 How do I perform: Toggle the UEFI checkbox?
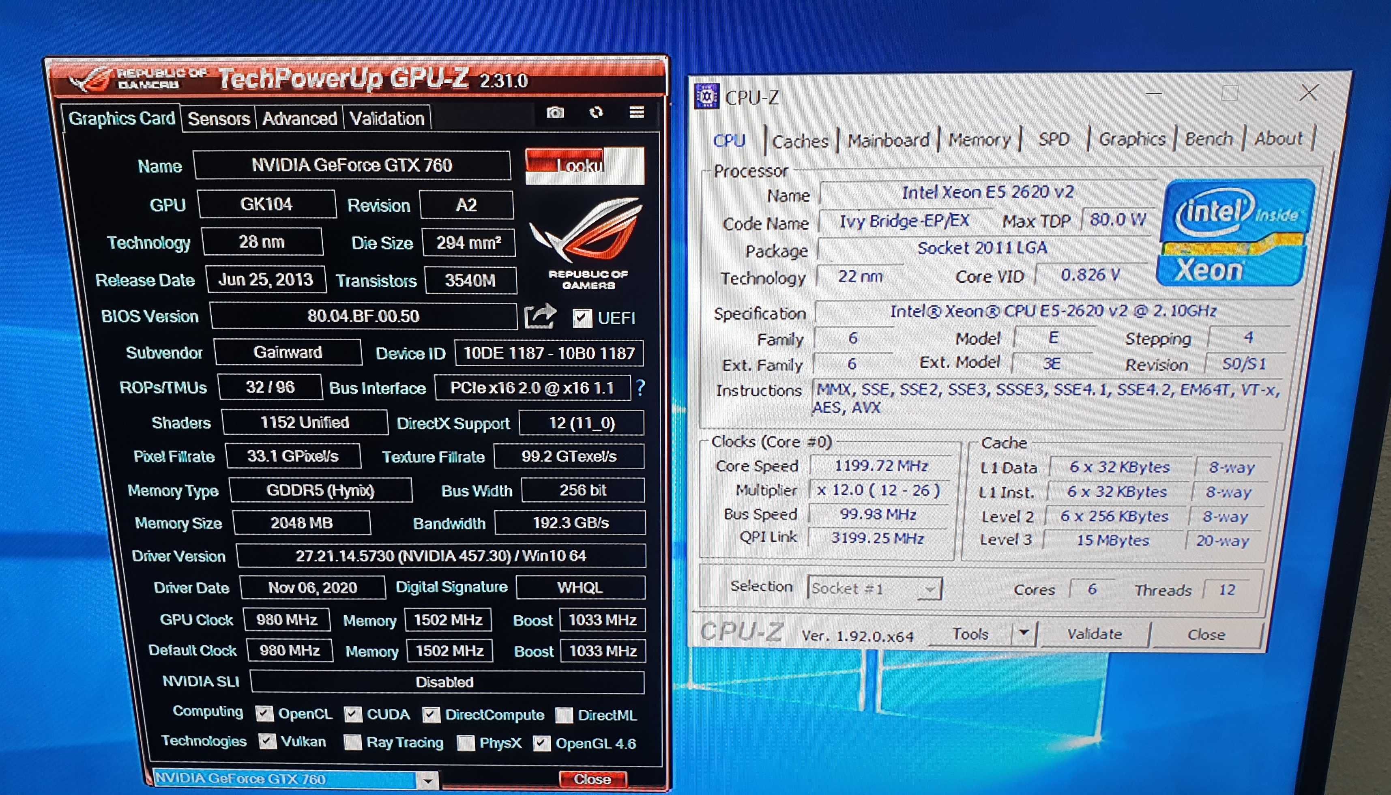click(x=582, y=318)
